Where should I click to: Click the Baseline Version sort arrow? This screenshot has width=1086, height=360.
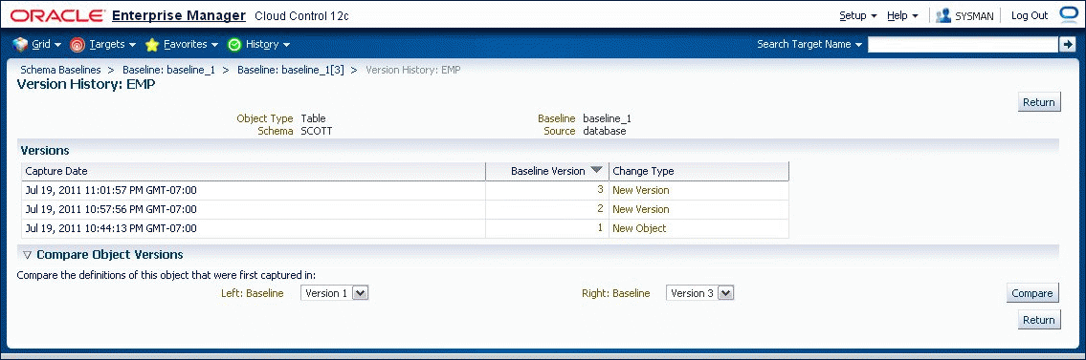(596, 170)
